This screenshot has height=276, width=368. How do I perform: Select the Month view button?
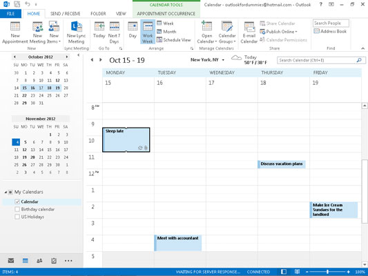coord(166,32)
